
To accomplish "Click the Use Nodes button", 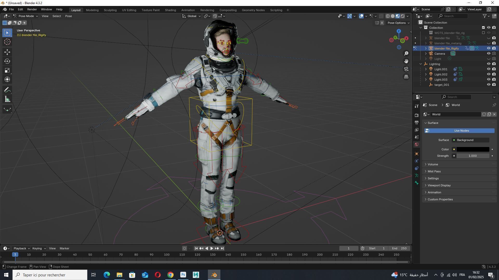I will point(459,131).
